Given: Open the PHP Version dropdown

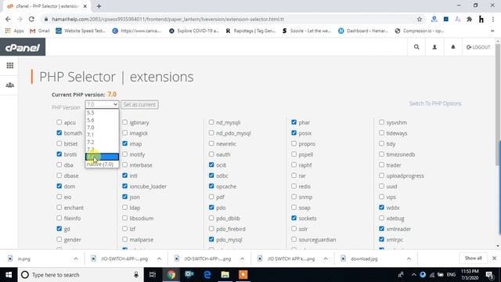Looking at the screenshot, I should [x=102, y=104].
